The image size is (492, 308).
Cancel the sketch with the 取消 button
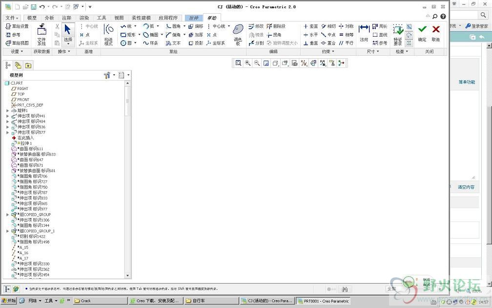pyautogui.click(x=436, y=34)
